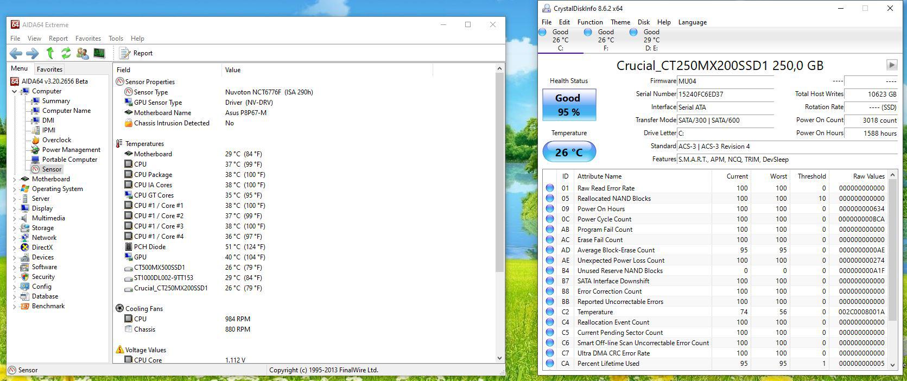Select the D: E: disk tab

click(x=651, y=40)
